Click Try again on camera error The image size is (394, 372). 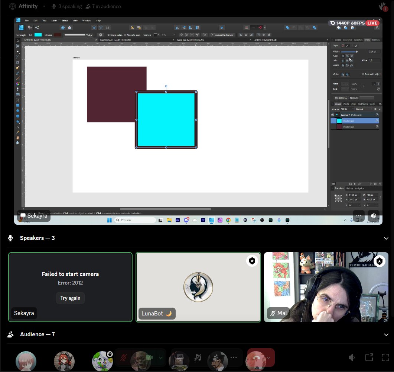pos(70,298)
